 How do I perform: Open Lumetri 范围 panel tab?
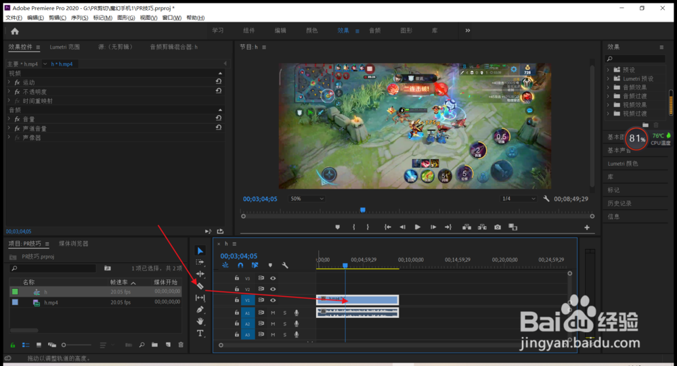(x=65, y=47)
